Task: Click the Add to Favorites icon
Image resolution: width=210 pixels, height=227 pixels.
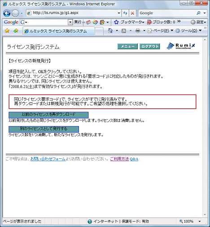Action: [16, 31]
